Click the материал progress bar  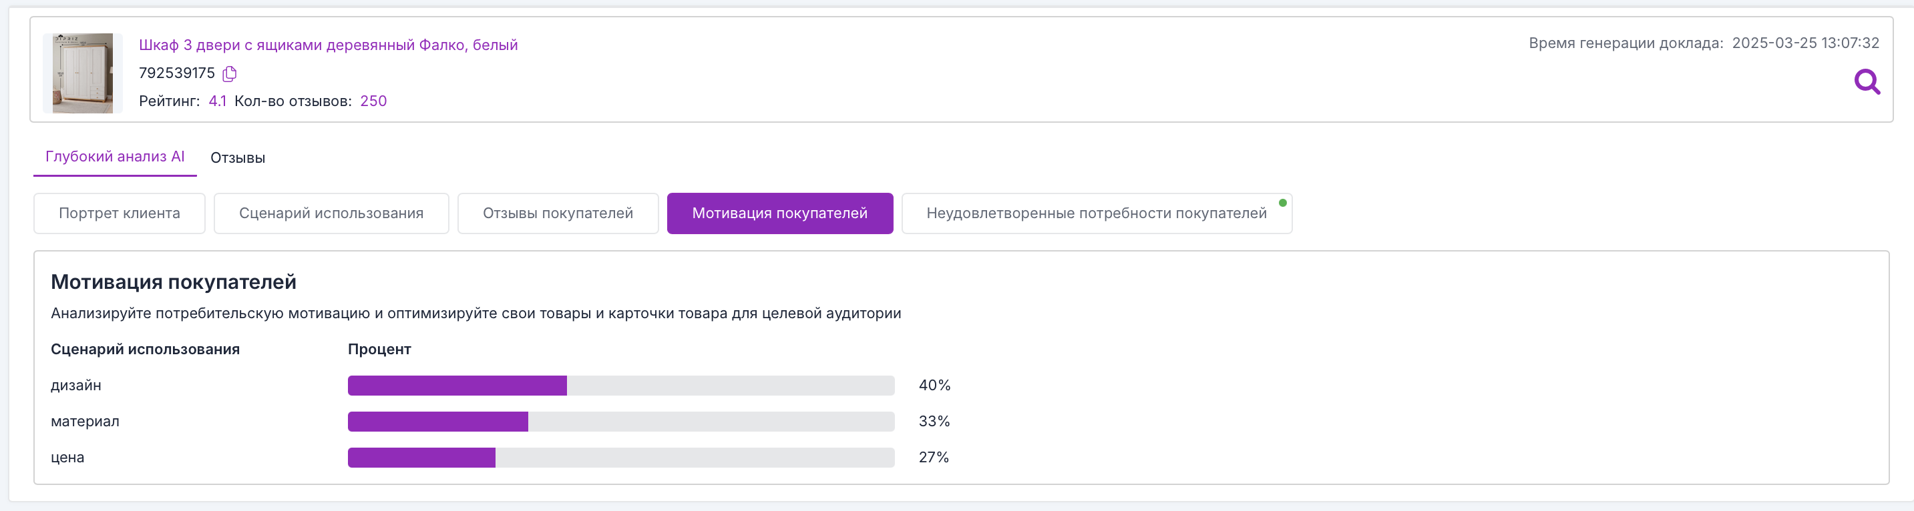[621, 421]
